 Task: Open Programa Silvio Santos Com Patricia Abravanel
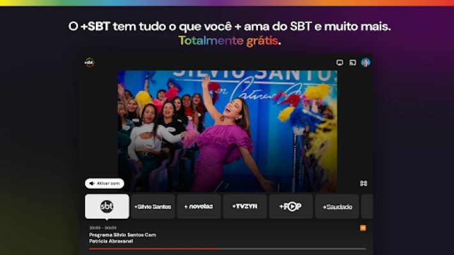(x=123, y=238)
